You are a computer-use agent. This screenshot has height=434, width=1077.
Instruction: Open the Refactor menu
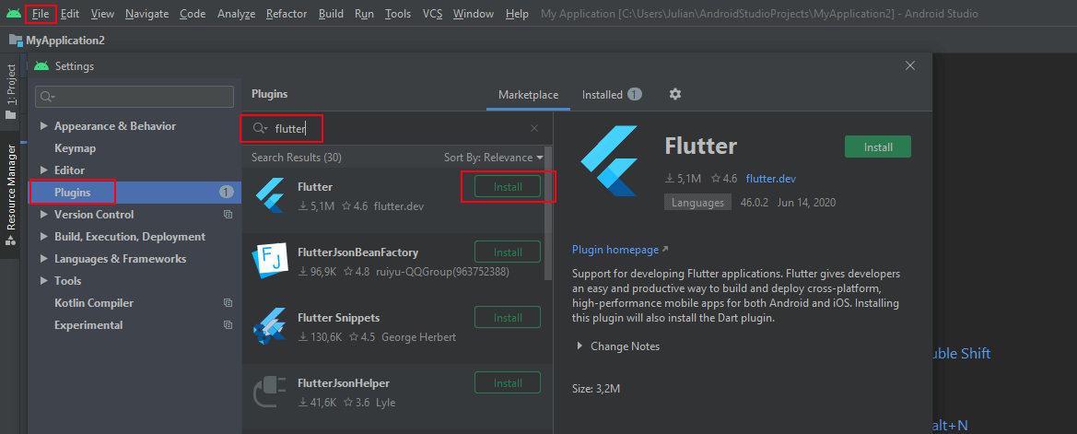[x=286, y=14]
